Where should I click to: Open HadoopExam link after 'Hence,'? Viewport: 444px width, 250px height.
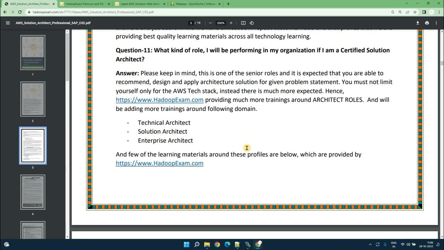click(160, 100)
